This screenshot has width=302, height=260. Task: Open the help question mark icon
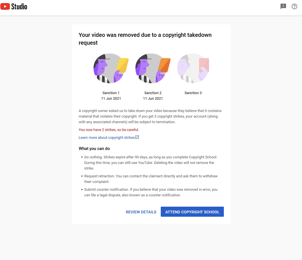[294, 6]
